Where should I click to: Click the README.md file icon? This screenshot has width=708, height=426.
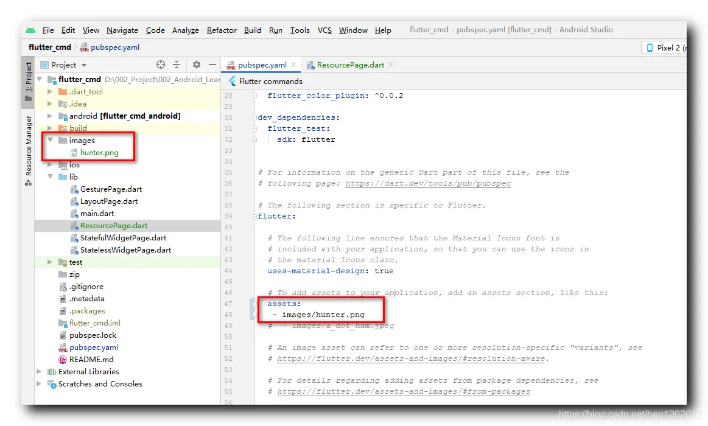[63, 360]
